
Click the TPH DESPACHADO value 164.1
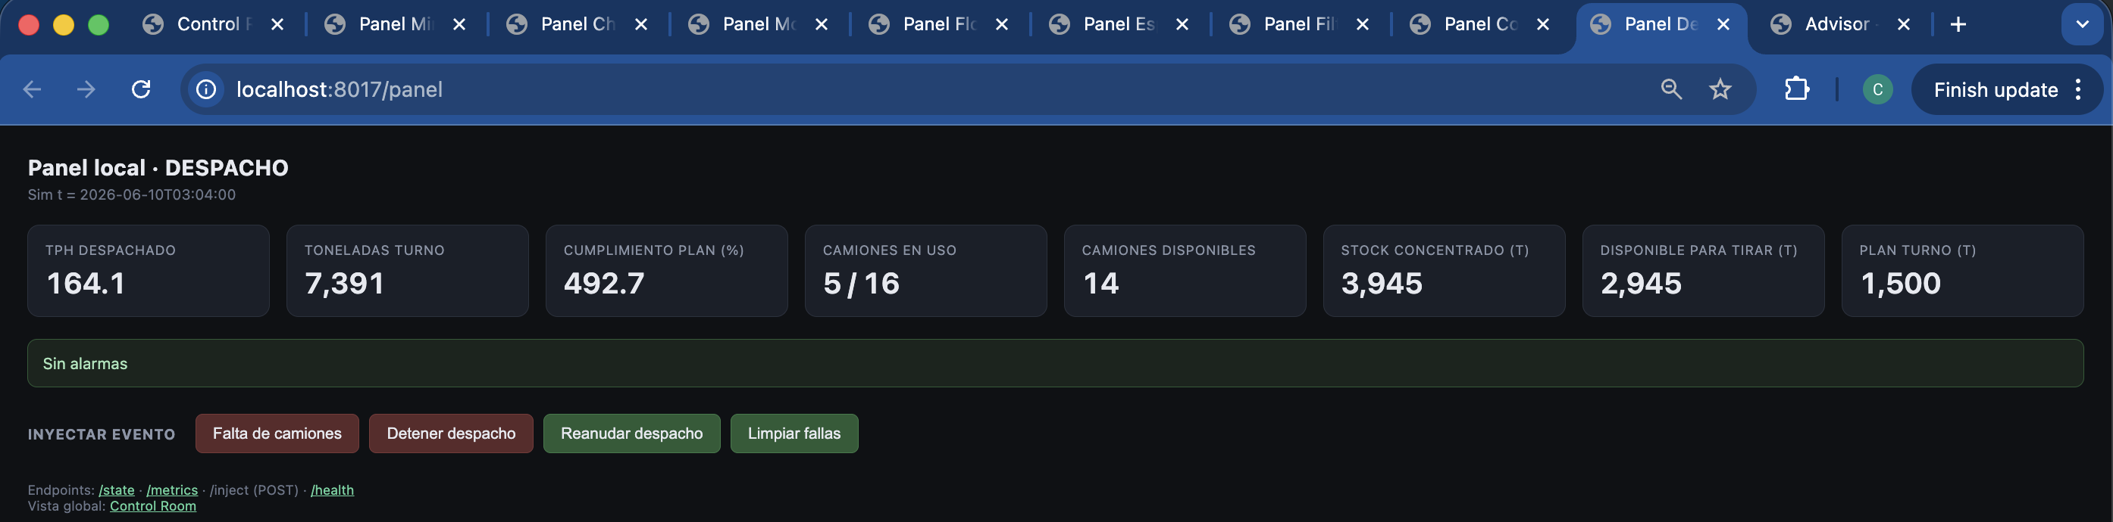coord(86,283)
